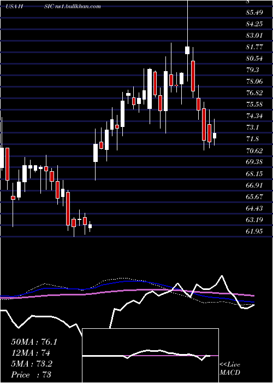
Task: Click the MACD inset chart panel
Action: [x=150, y=356]
